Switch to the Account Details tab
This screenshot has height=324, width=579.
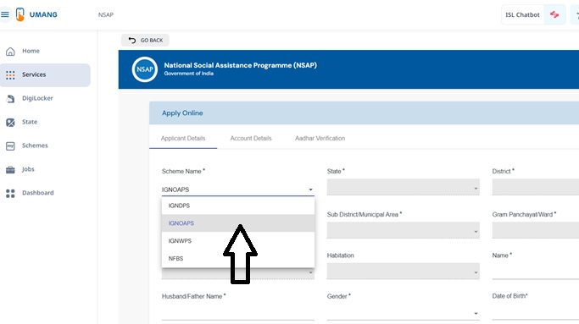coord(251,138)
